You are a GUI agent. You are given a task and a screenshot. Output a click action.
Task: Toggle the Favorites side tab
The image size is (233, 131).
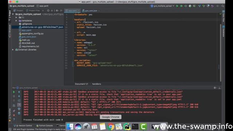pos(10,115)
